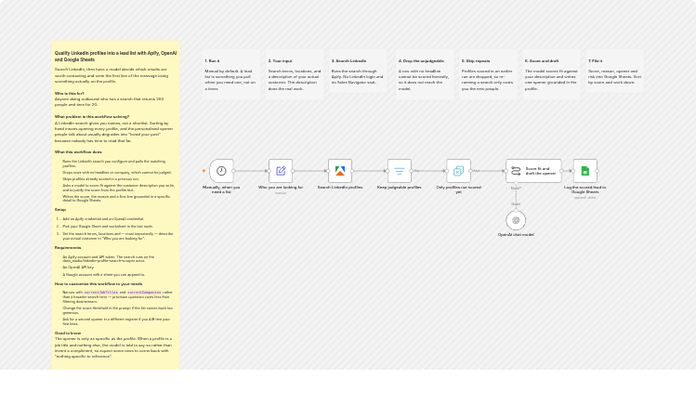Select the '4. Drop the unjudgeable' sticky note

point(425,74)
